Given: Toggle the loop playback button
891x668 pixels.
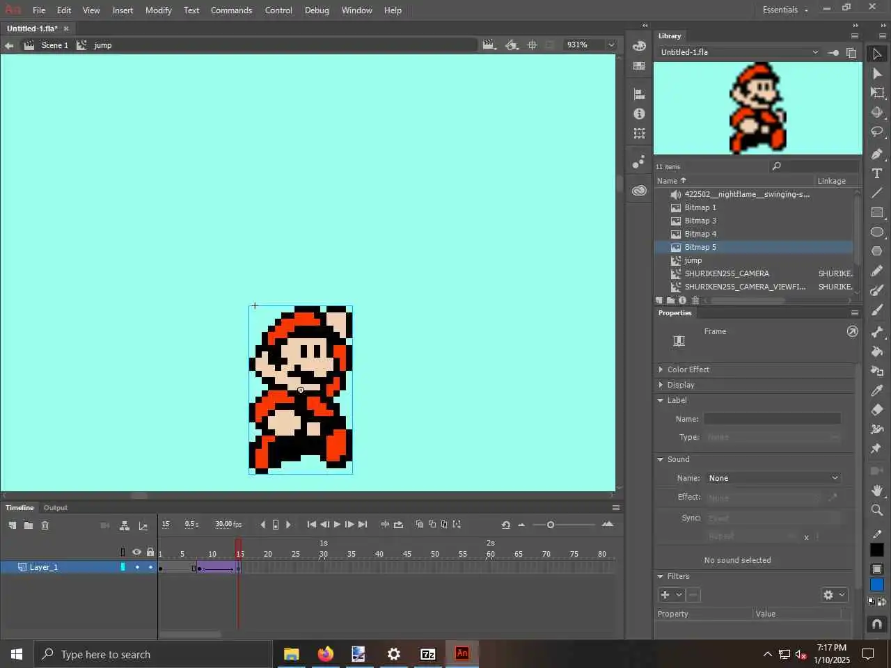Looking at the screenshot, I should point(398,525).
